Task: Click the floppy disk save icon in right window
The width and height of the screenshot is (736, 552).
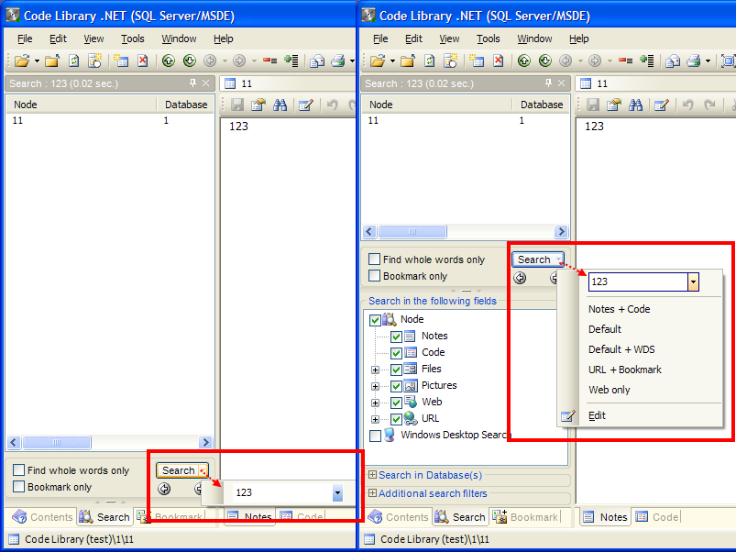Action: (593, 105)
